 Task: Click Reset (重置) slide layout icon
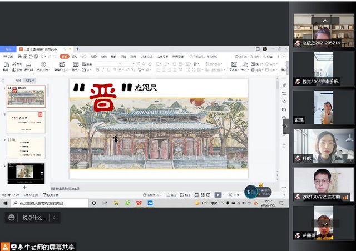pyautogui.click(x=83, y=64)
